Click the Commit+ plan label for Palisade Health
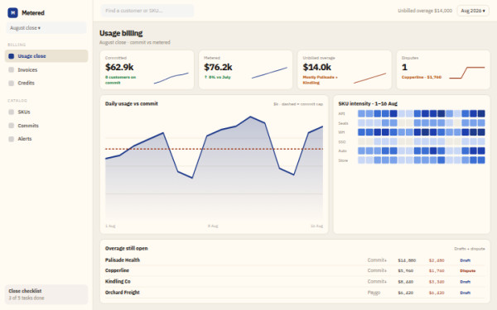 [x=377, y=260]
